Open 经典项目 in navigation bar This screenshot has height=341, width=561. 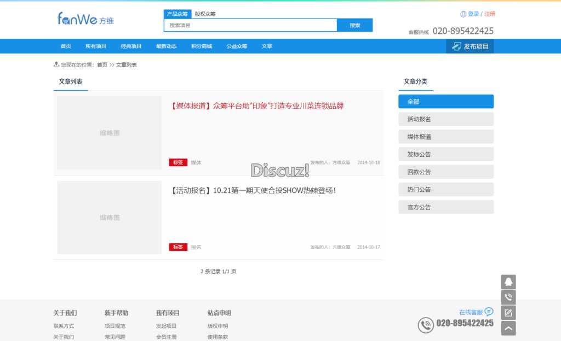131,46
